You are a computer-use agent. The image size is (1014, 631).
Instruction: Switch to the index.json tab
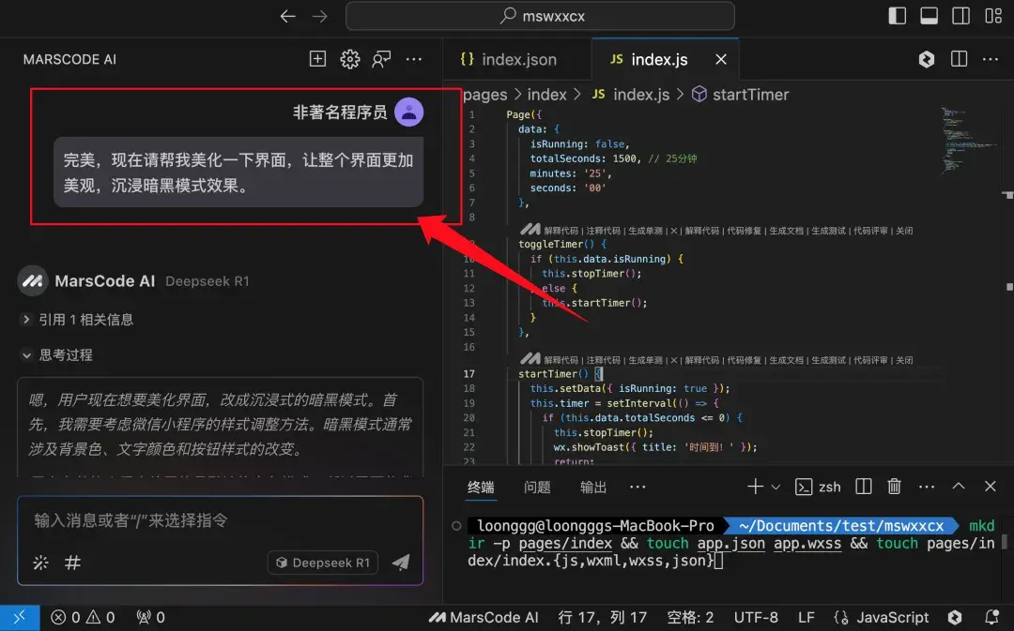point(517,58)
